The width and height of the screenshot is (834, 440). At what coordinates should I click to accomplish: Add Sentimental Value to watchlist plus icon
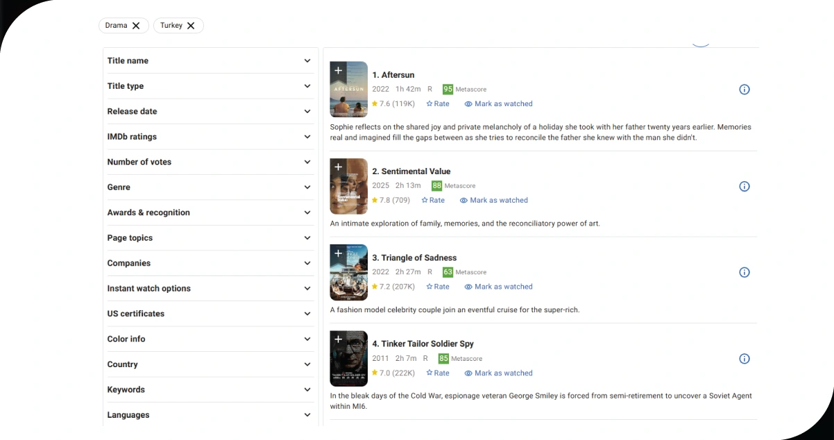click(x=338, y=167)
